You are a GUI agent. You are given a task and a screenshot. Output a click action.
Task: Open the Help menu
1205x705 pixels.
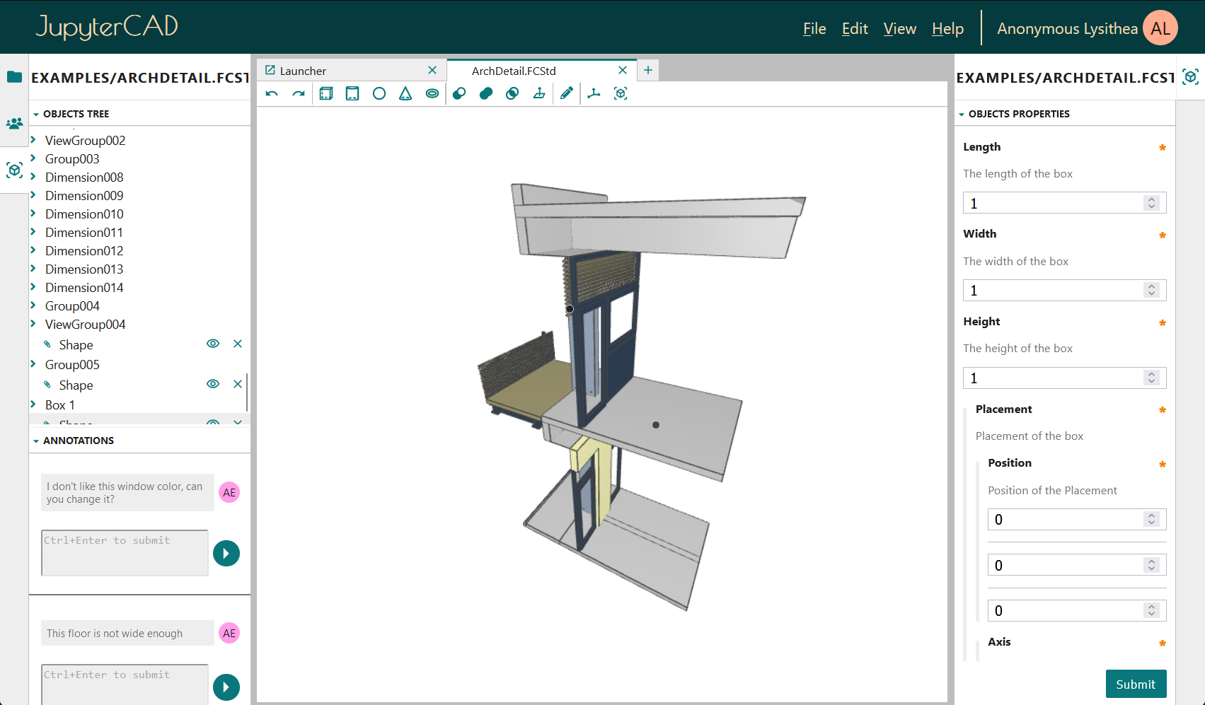point(948,28)
